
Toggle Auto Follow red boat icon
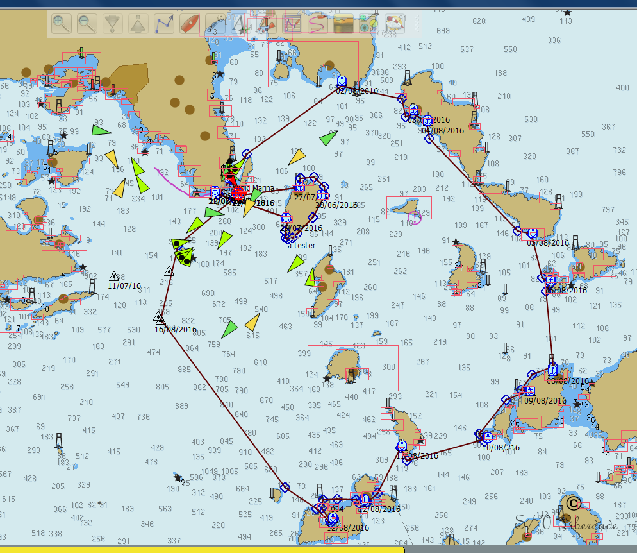190,24
